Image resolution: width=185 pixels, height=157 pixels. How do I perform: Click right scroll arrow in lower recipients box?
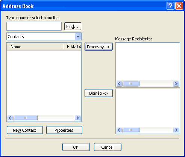(x=176, y=130)
